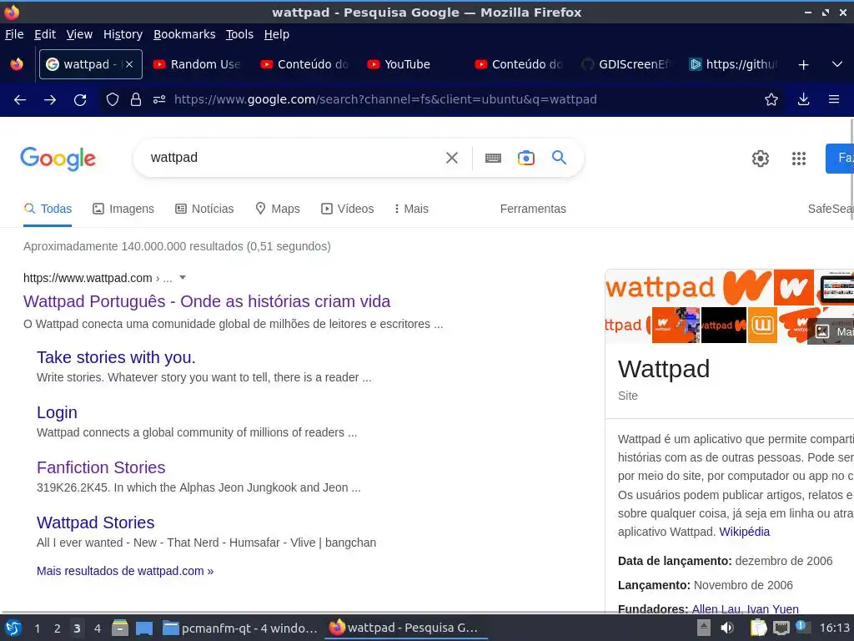Click the clipboard manager tray icon
The image size is (854, 641).
(x=758, y=628)
